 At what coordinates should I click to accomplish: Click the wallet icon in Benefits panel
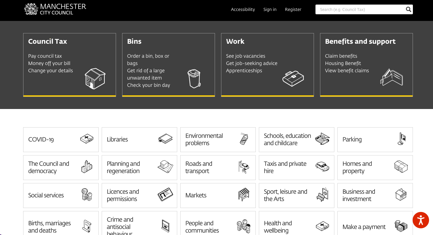coord(392,77)
